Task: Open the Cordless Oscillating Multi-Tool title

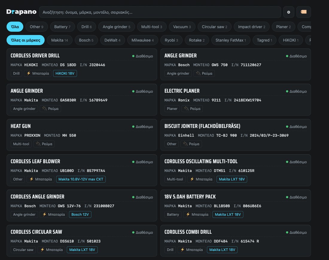Action: (x=201, y=161)
